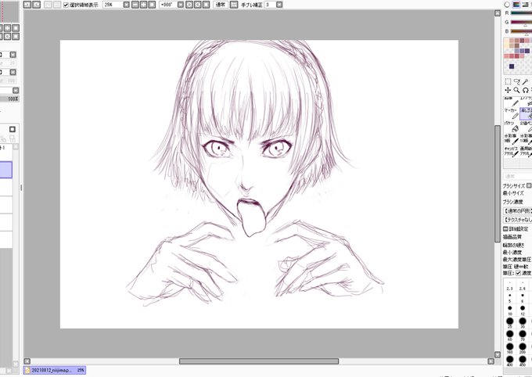Select the 画用紙アクリル acrylic brush
The height and width of the screenshot is (377, 532).
pos(526,152)
